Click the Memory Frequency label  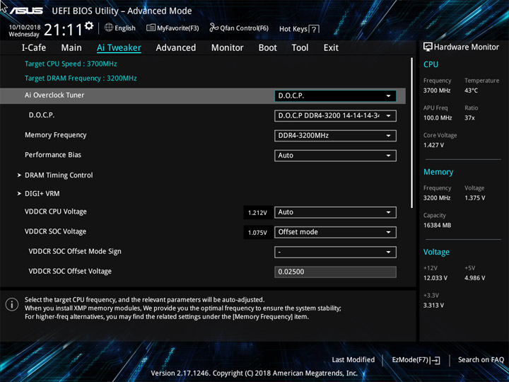point(56,135)
